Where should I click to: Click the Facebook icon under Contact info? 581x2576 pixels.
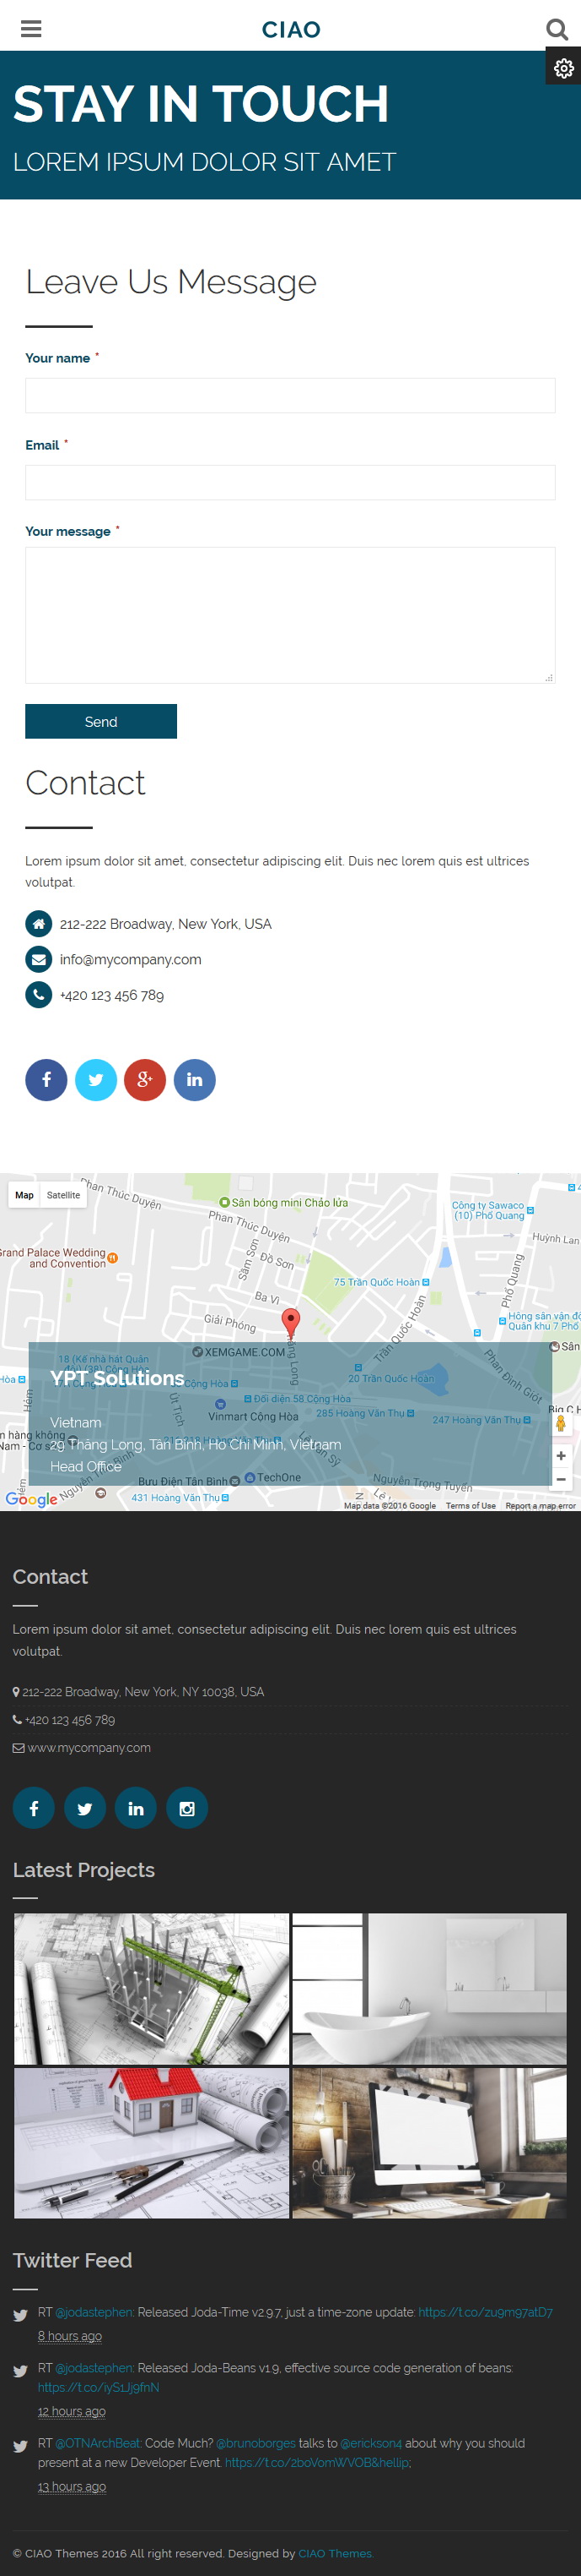pyautogui.click(x=46, y=1079)
